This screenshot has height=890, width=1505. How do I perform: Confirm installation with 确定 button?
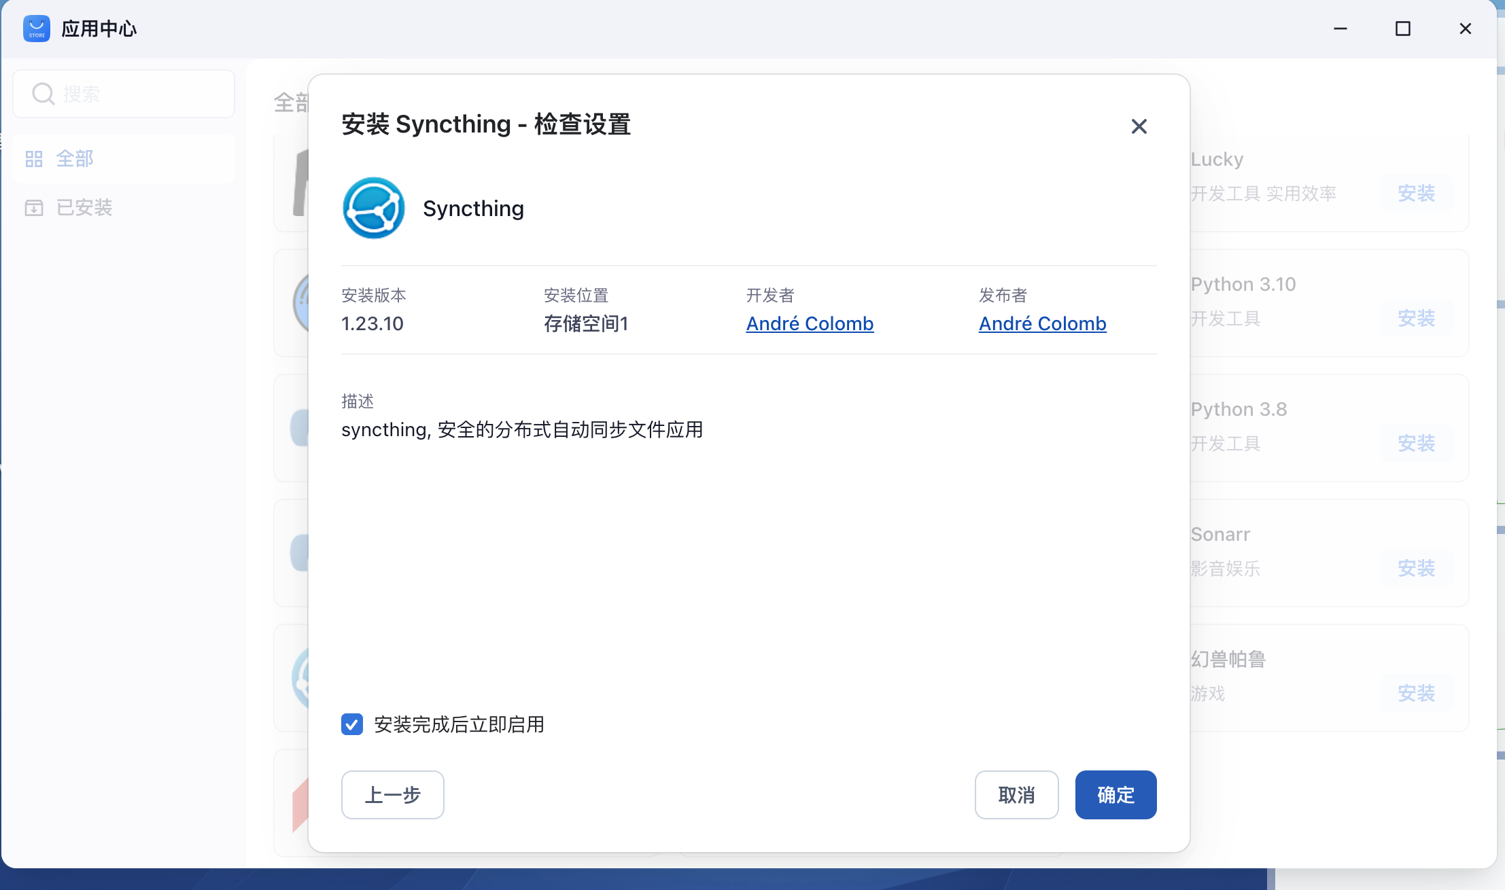[1115, 795]
